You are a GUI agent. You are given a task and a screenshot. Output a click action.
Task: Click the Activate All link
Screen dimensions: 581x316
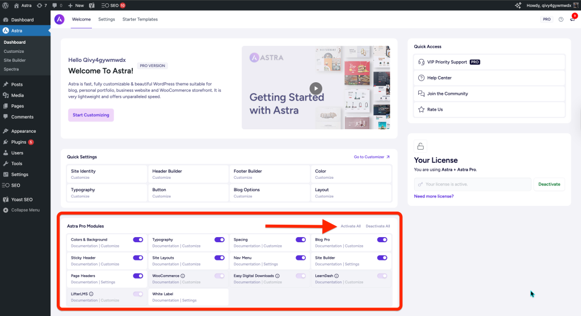[x=351, y=226]
